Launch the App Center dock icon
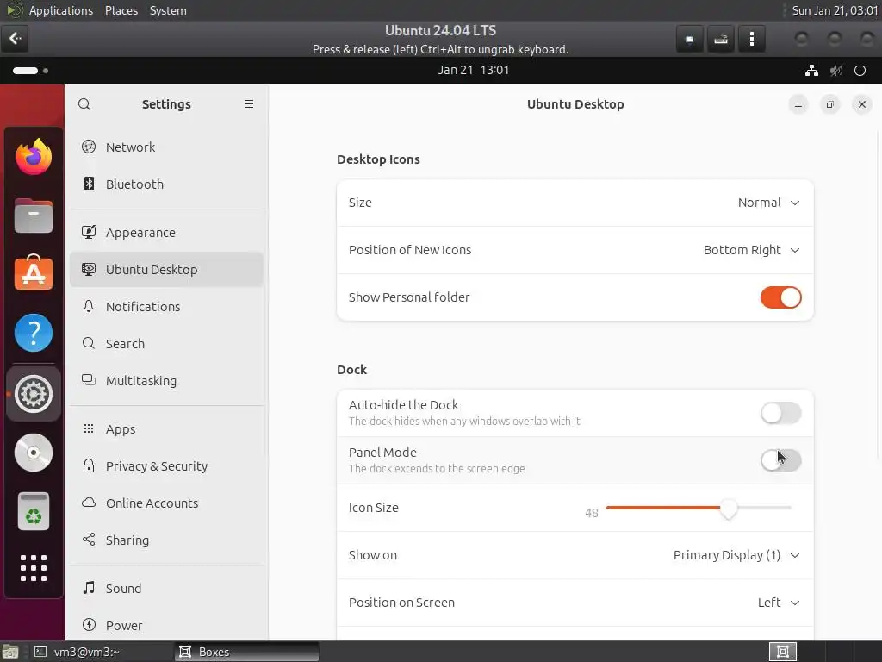This screenshot has width=882, height=662. pyautogui.click(x=34, y=273)
